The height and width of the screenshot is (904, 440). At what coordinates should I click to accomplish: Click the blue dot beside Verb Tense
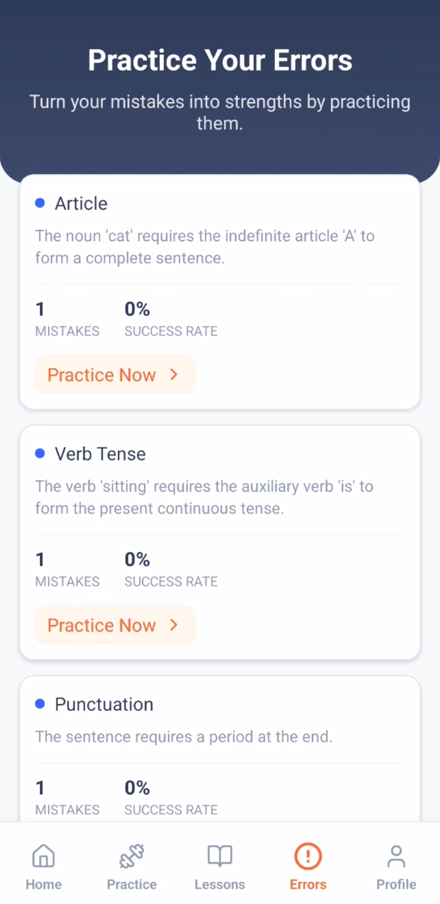pyautogui.click(x=40, y=453)
